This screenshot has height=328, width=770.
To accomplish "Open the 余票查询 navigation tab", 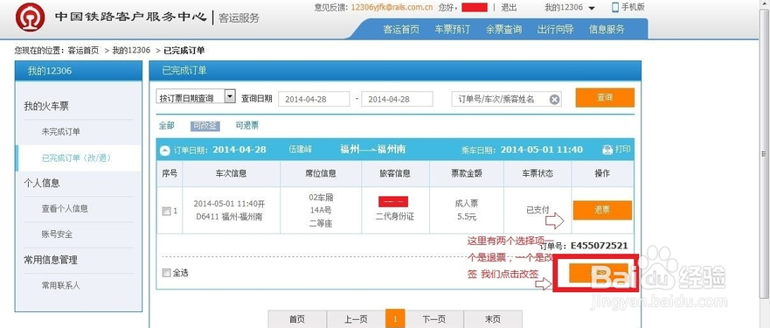I will click(x=503, y=30).
